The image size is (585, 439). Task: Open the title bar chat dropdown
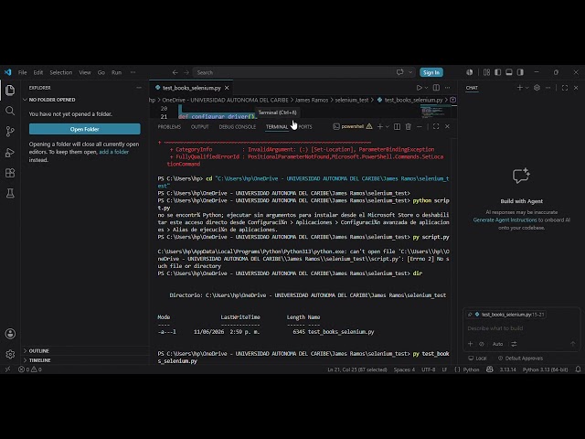410,72
